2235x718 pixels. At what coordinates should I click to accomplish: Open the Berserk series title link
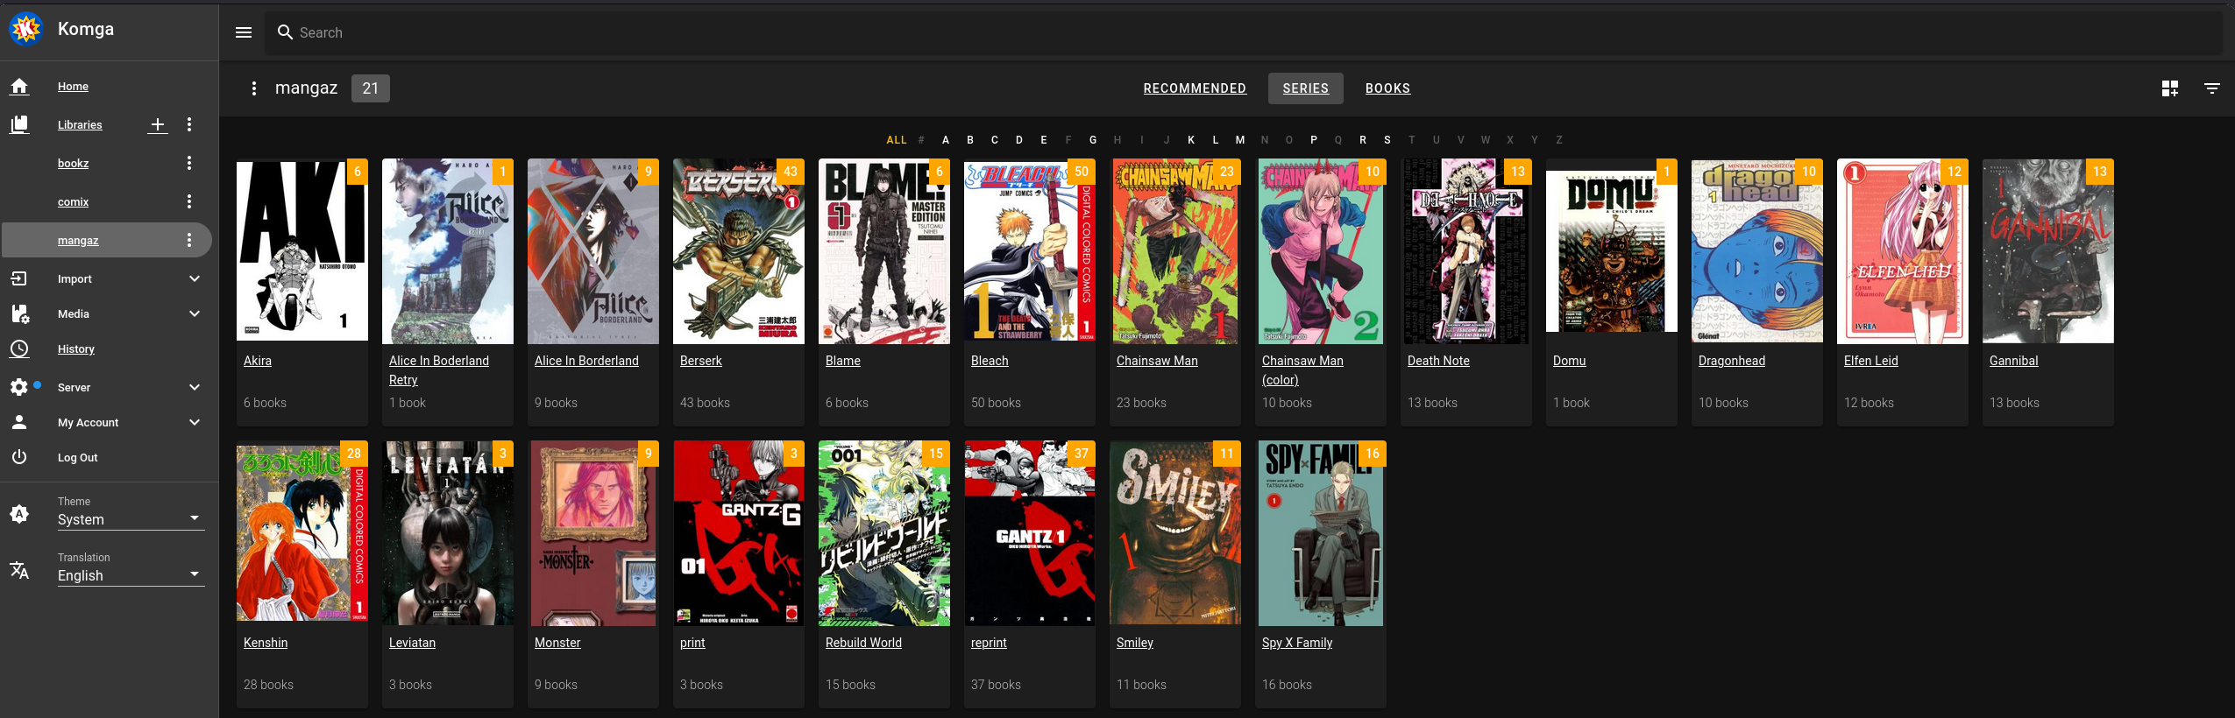(x=701, y=361)
